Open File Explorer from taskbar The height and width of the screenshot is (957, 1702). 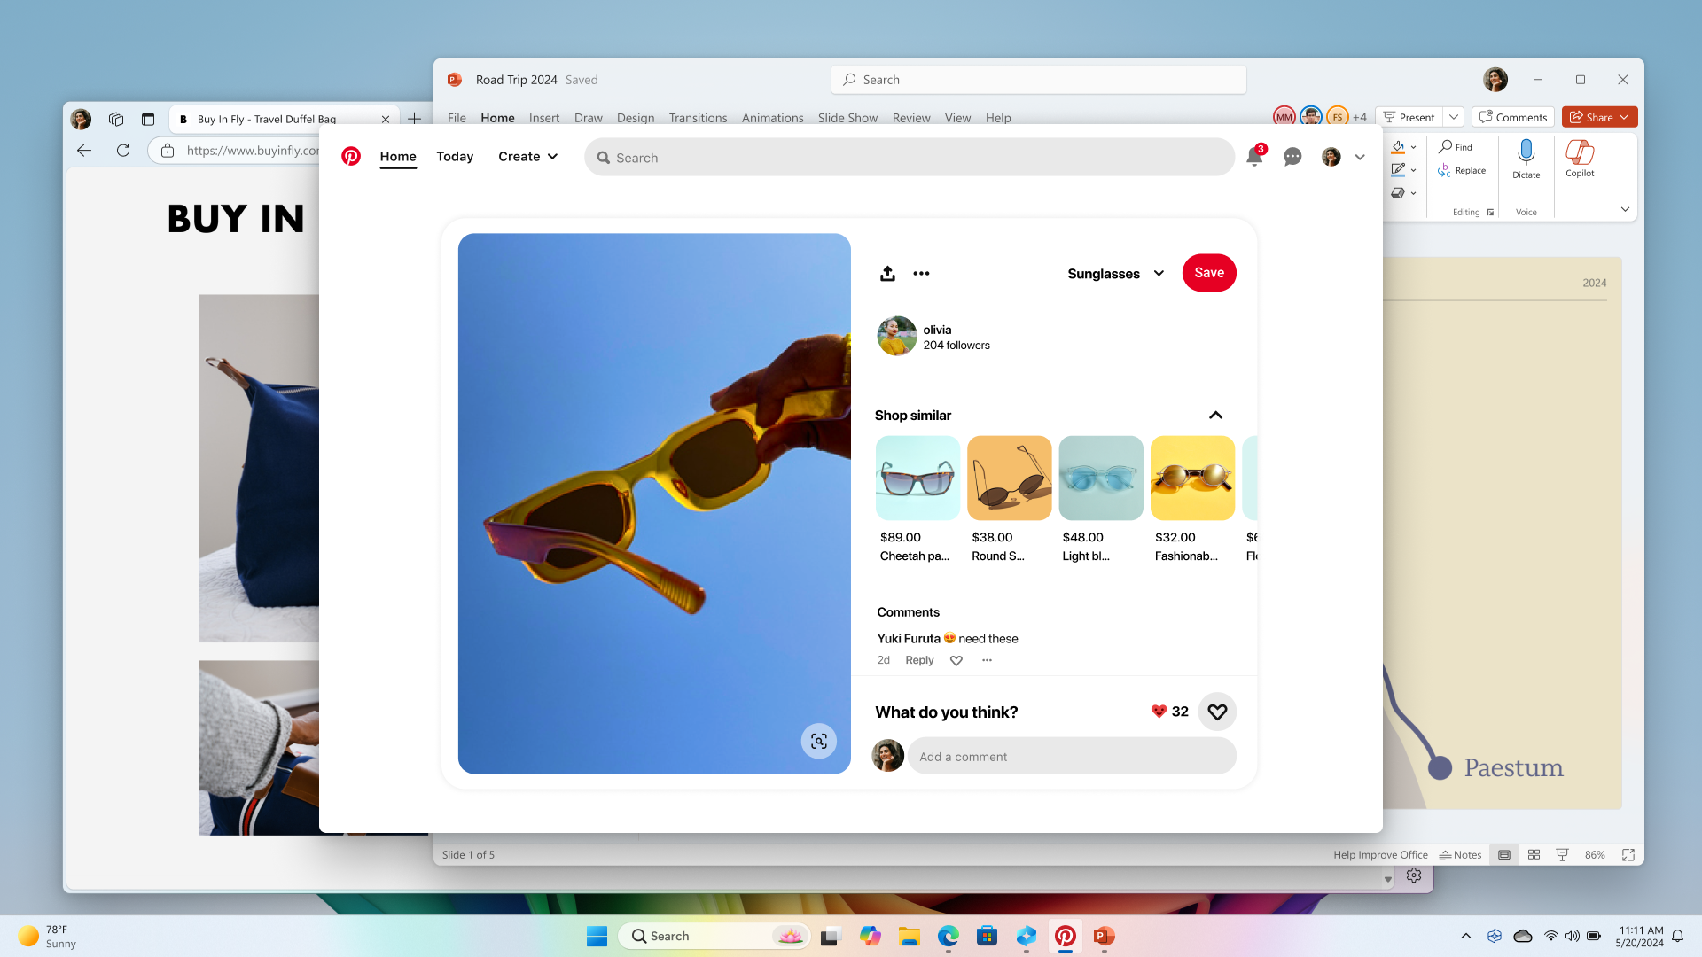tap(909, 936)
